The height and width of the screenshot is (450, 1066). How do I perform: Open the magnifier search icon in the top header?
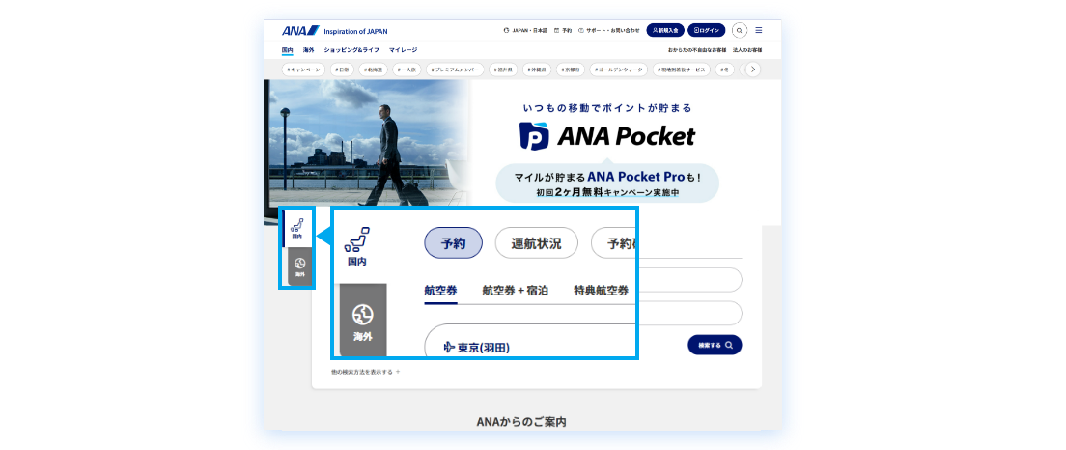coord(740,30)
